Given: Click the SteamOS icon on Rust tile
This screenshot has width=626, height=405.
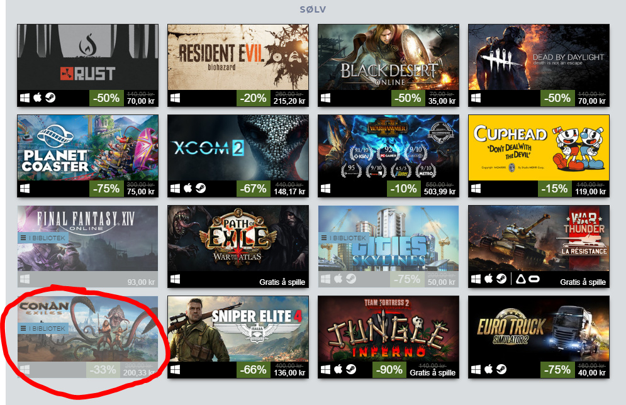Looking at the screenshot, I should click(x=50, y=97).
